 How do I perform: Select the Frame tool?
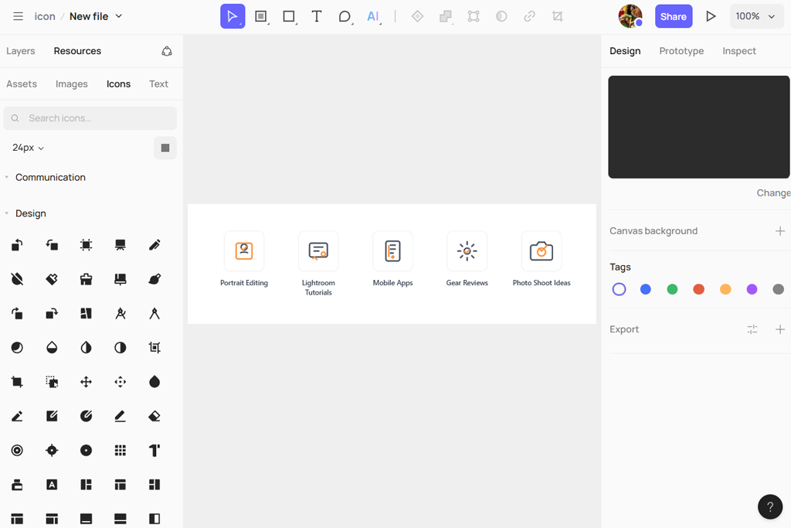(x=261, y=16)
